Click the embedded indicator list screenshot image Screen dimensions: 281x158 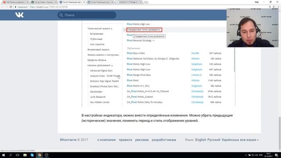[159, 64]
